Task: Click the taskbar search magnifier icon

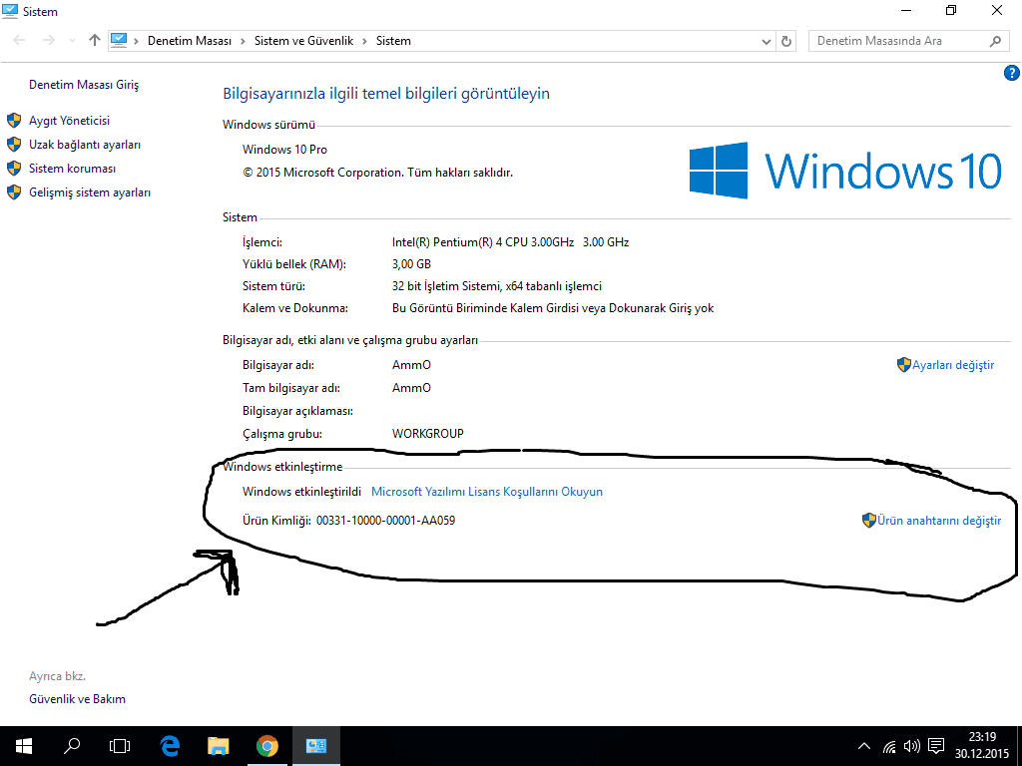Action: 72,745
